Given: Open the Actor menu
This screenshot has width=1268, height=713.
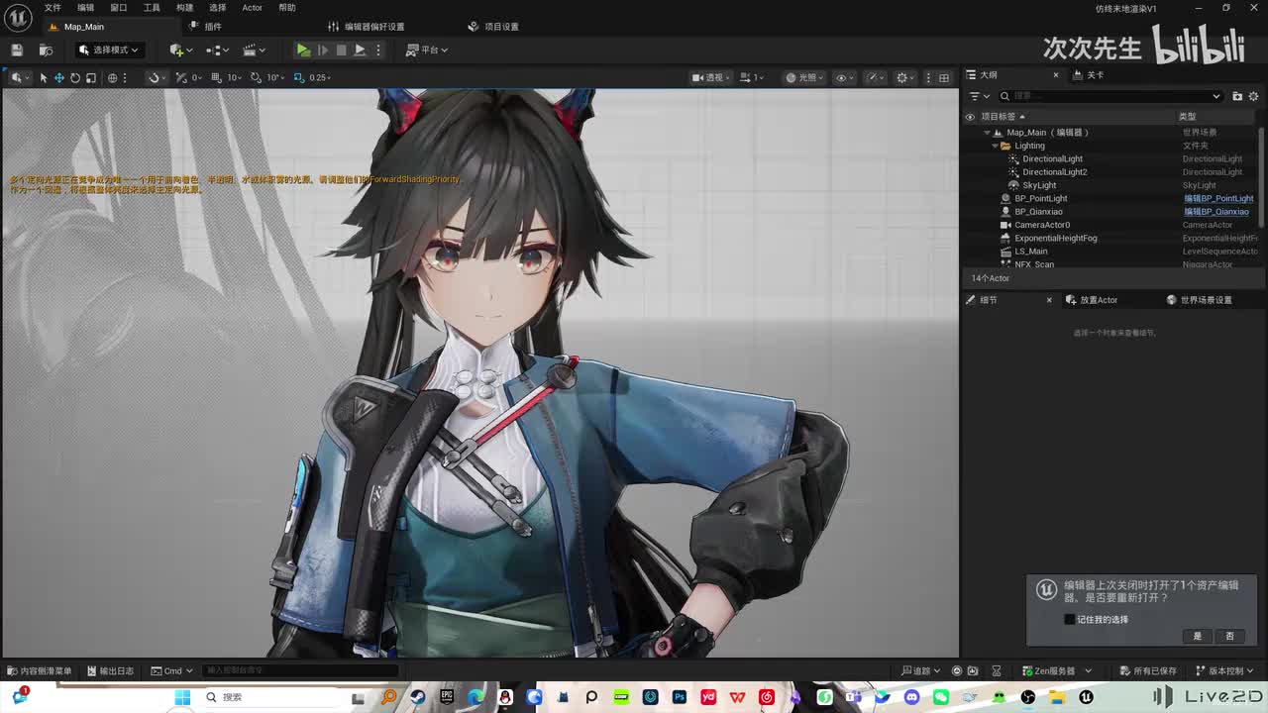Looking at the screenshot, I should coord(253,8).
